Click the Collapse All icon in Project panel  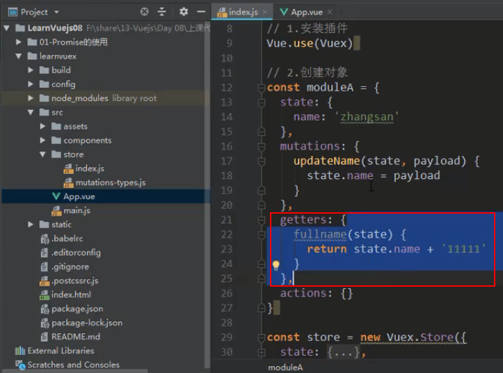(161, 12)
